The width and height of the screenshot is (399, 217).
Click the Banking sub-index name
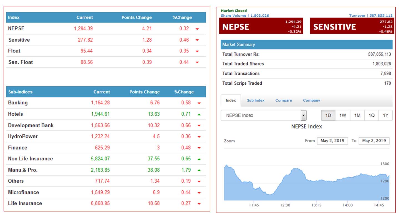coord(18,103)
